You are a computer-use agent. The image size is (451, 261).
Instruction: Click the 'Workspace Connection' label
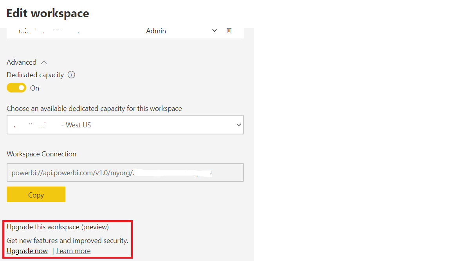[x=41, y=154]
